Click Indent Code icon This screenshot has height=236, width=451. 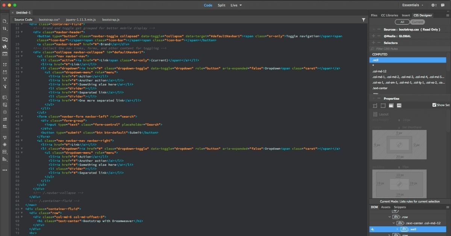(5, 119)
